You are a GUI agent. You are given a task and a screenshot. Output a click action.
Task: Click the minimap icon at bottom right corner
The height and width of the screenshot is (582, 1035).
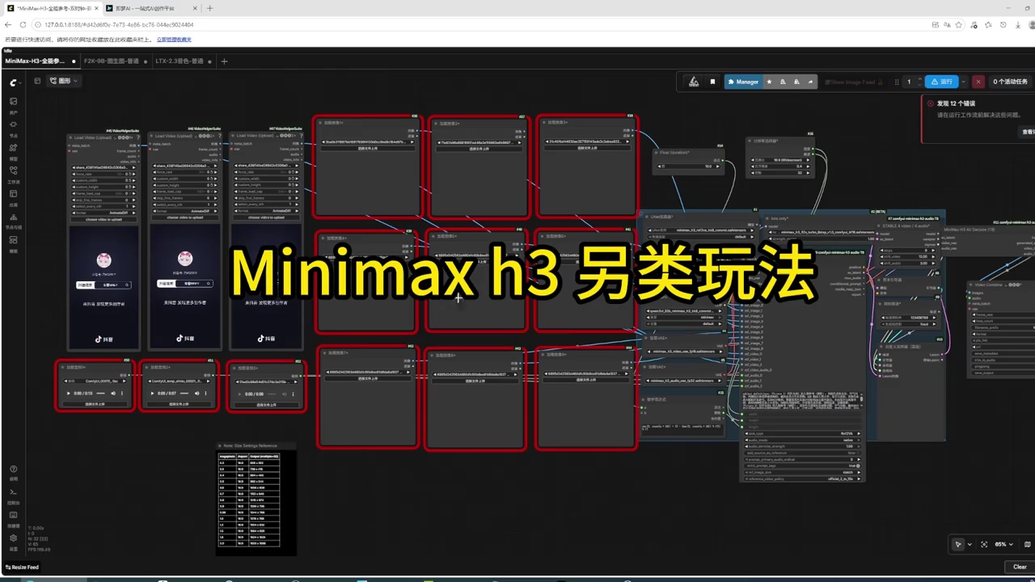[x=1027, y=544]
